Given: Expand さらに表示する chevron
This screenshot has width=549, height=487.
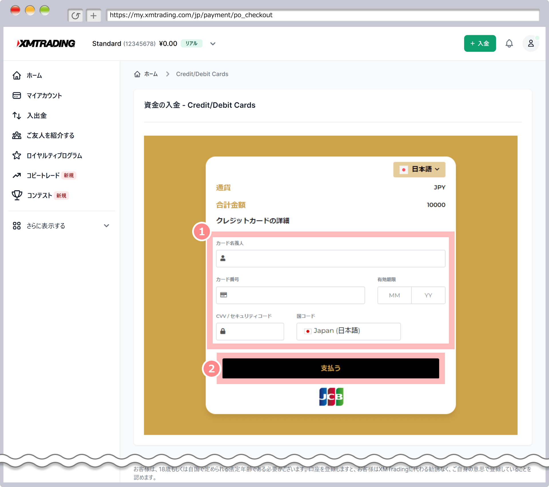Looking at the screenshot, I should click(x=106, y=226).
